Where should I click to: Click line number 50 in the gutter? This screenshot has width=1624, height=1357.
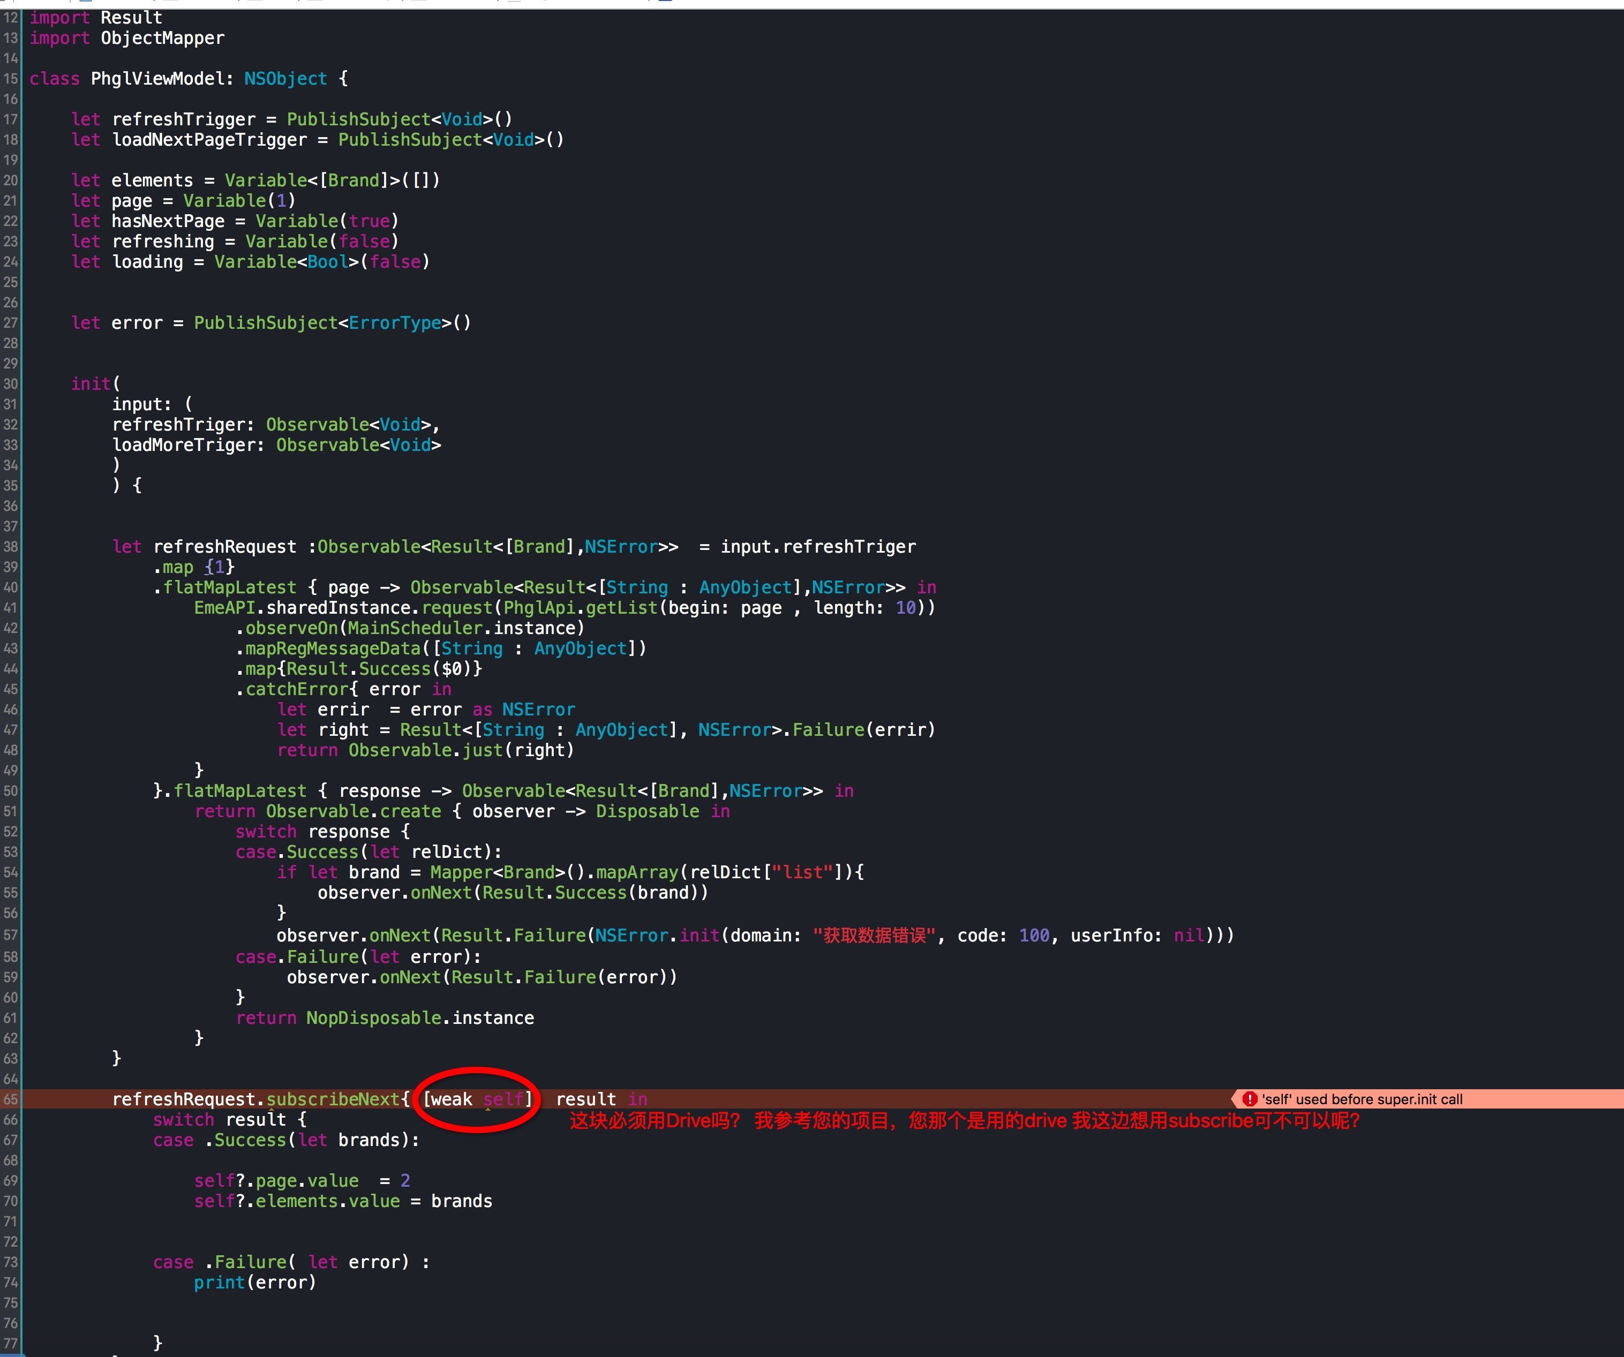coord(10,790)
